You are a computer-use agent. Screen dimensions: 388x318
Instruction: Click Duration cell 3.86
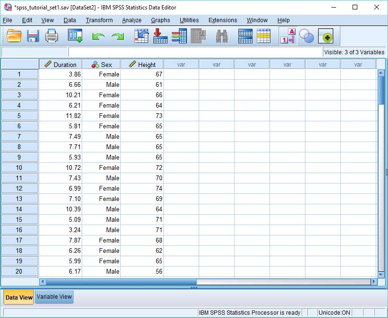point(60,74)
